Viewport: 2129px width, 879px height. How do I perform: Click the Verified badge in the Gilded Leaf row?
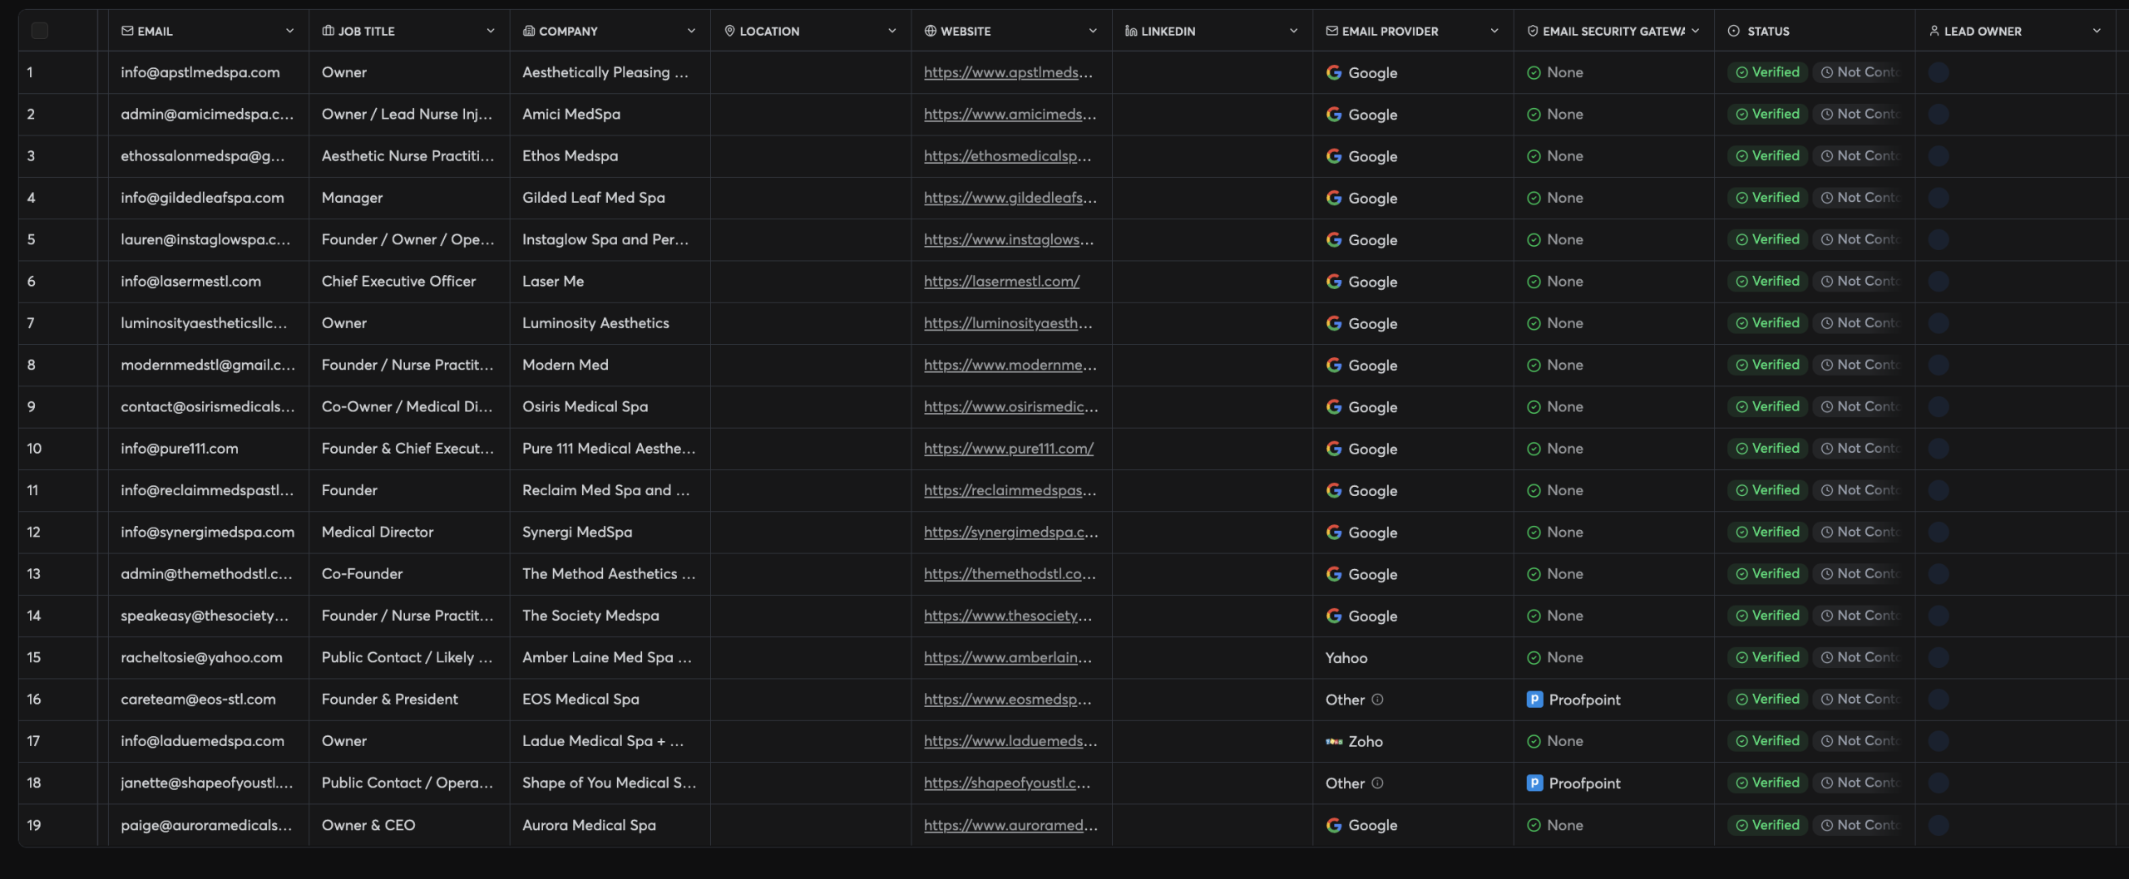click(x=1767, y=198)
